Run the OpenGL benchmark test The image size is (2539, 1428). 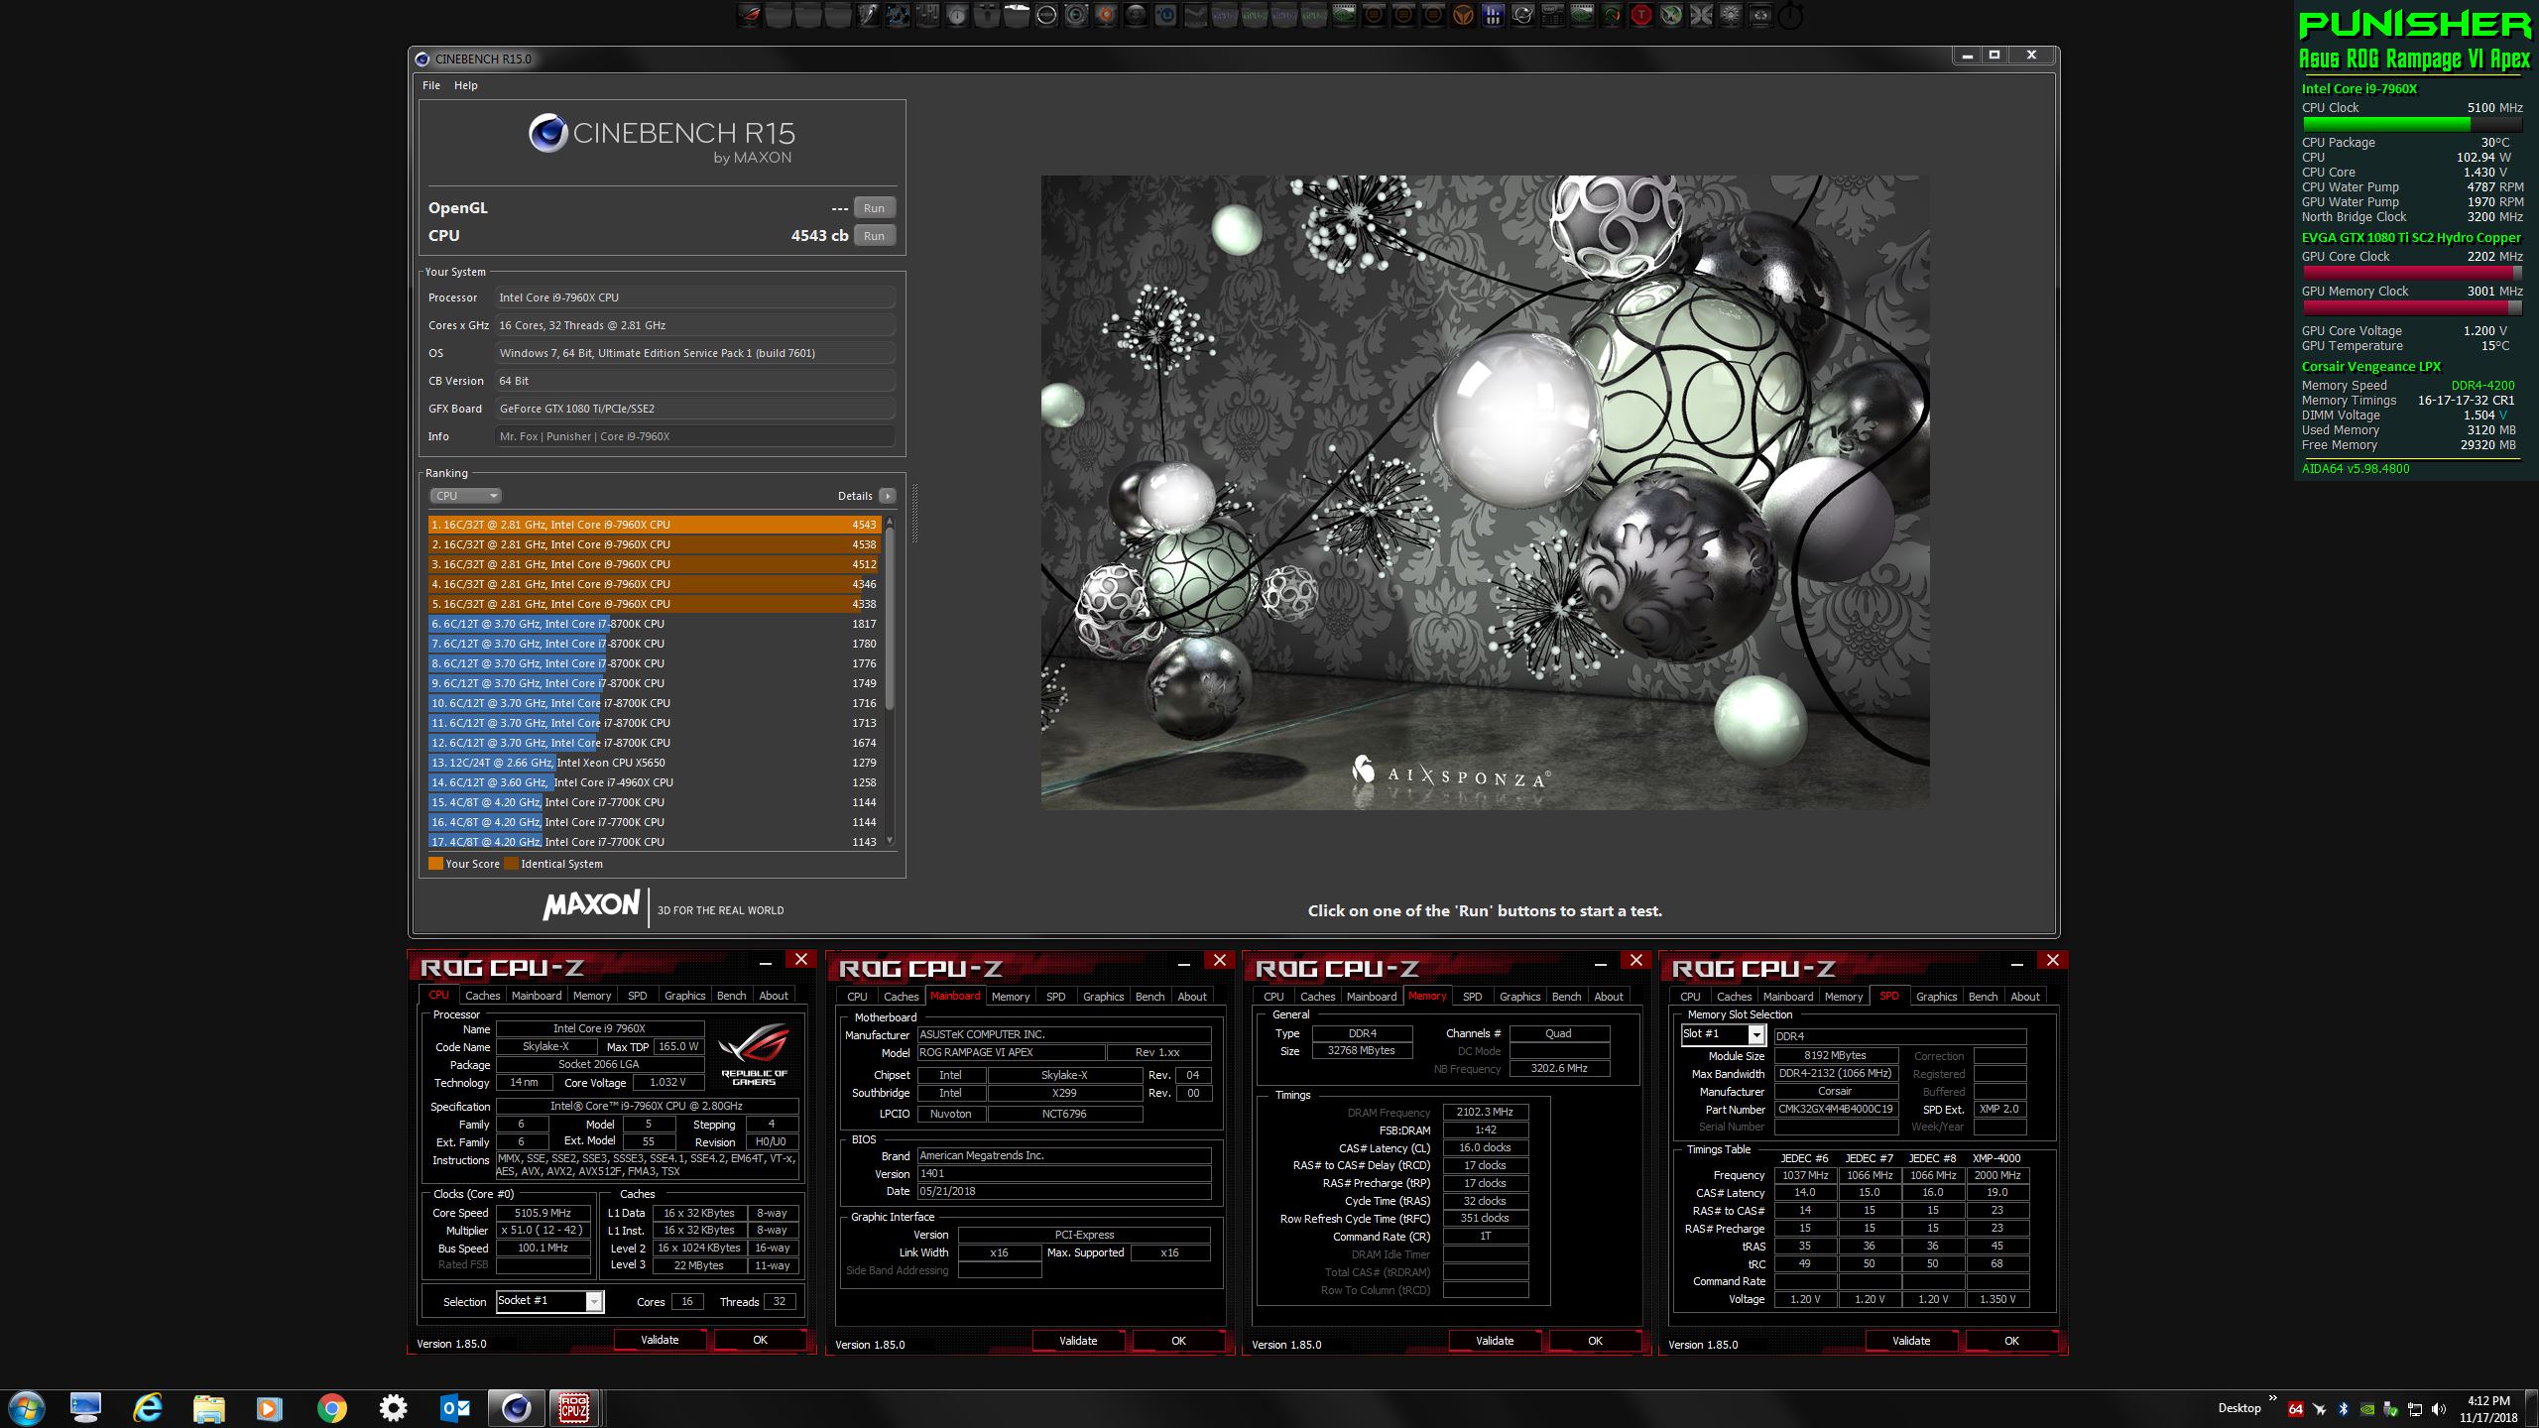(x=874, y=208)
